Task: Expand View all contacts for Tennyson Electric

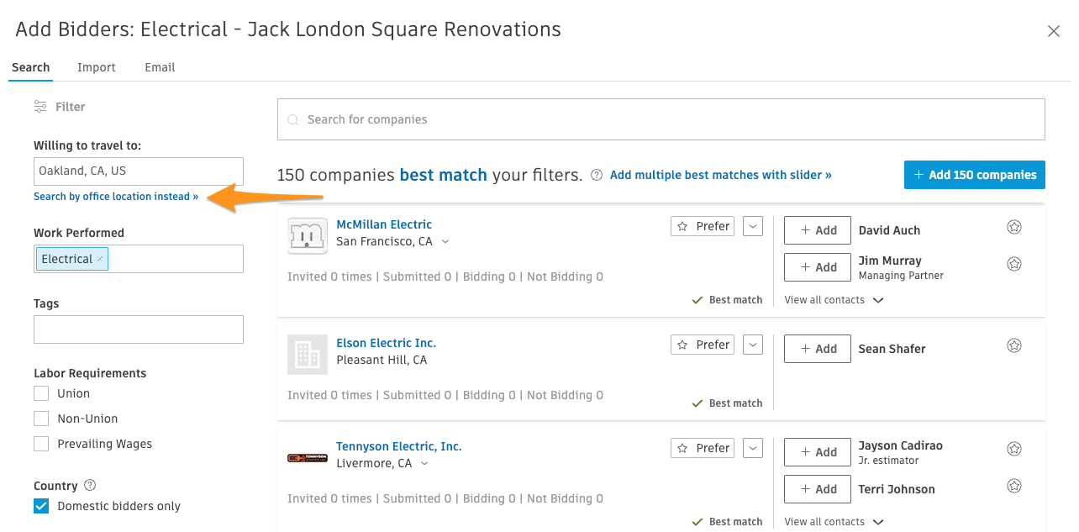Action: pos(834,521)
